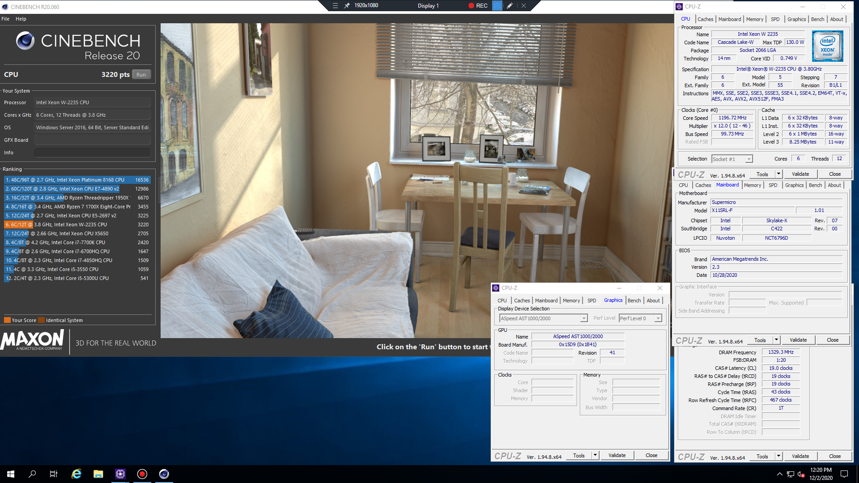The height and width of the screenshot is (483, 859).
Task: Open Task View from the taskbar
Action: pos(54,474)
